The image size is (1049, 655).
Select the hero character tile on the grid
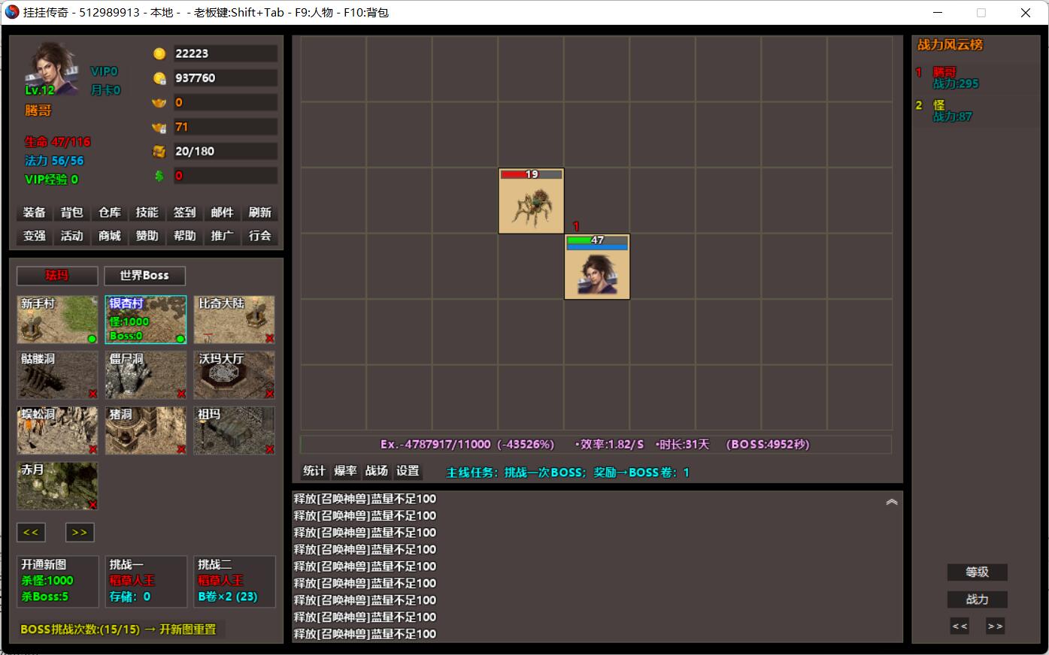[597, 267]
